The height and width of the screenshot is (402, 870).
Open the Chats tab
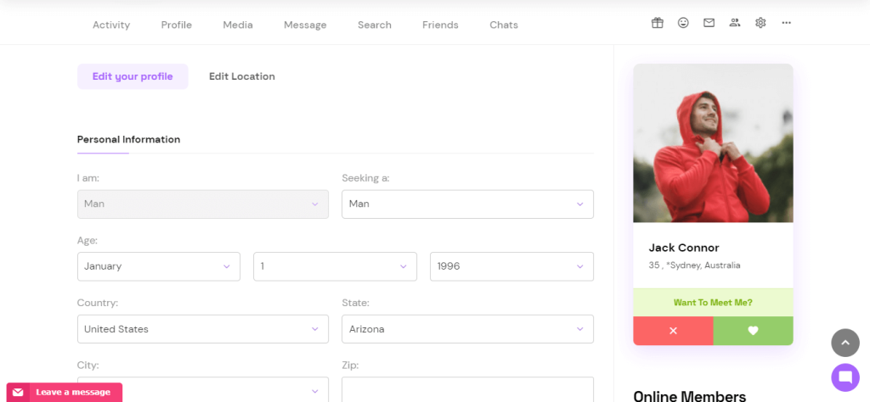click(504, 25)
